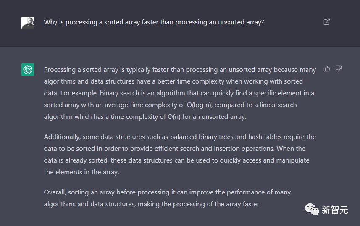
Task: Click the edit message pencil icon
Action: (326, 22)
